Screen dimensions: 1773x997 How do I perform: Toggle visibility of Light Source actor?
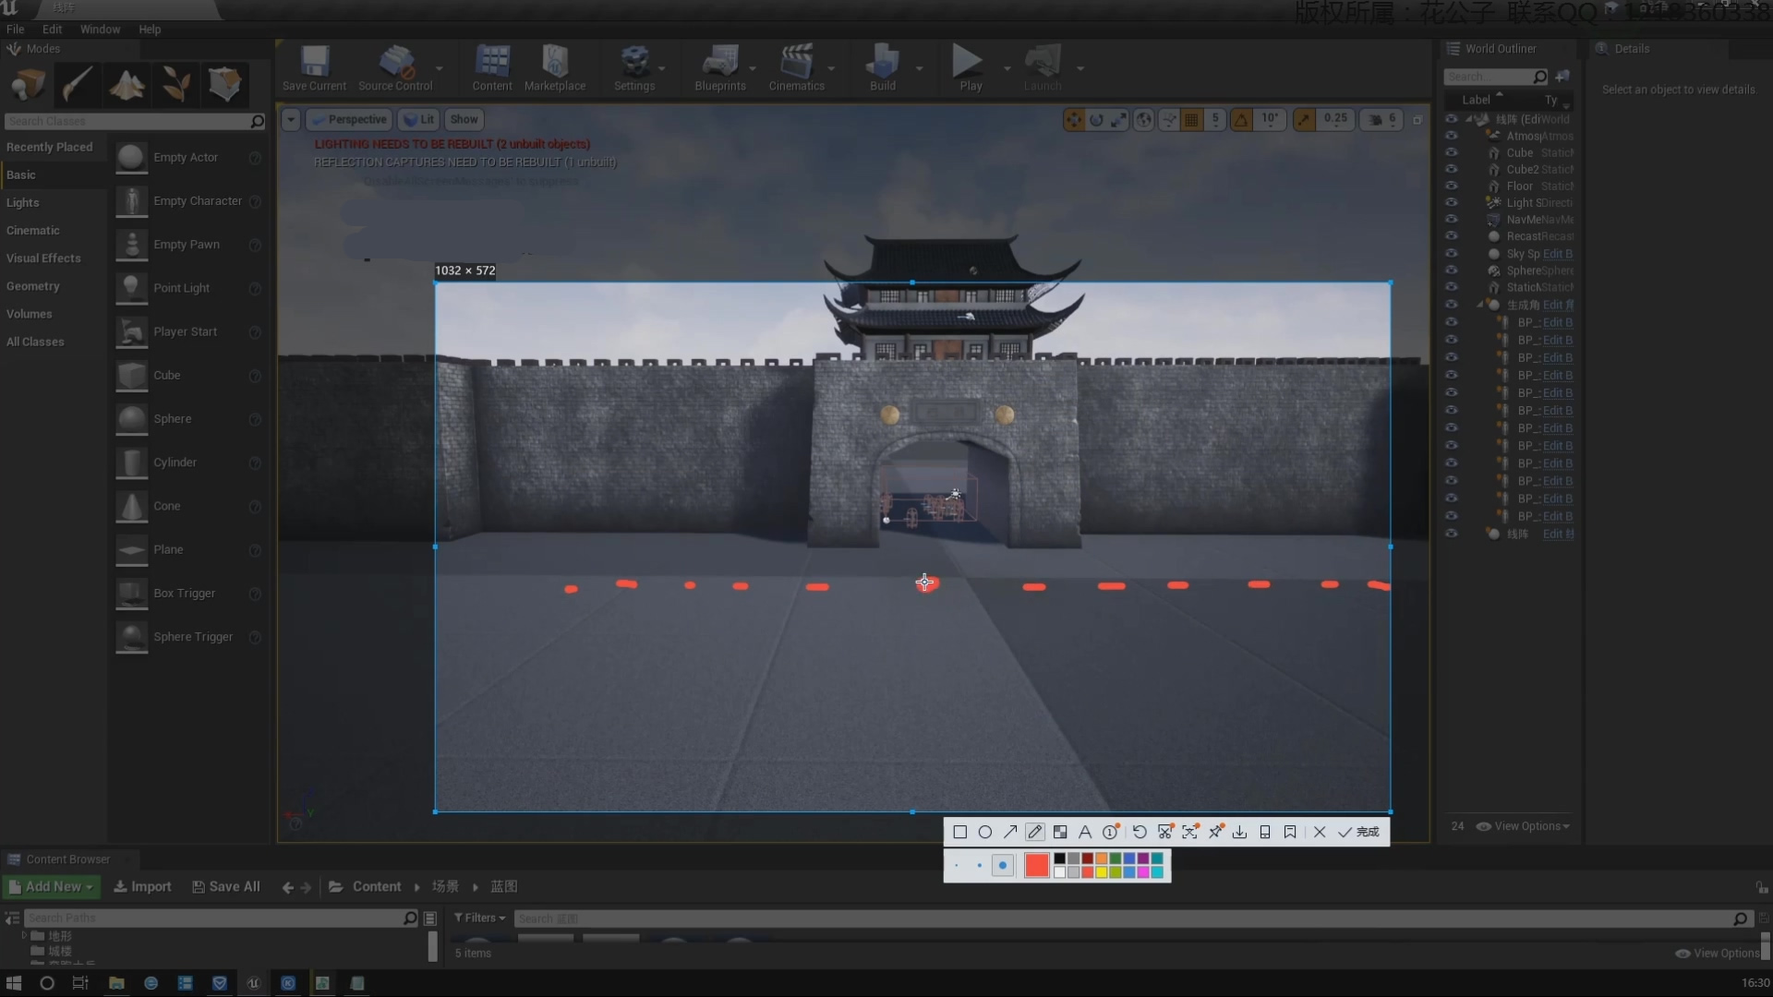tap(1451, 202)
